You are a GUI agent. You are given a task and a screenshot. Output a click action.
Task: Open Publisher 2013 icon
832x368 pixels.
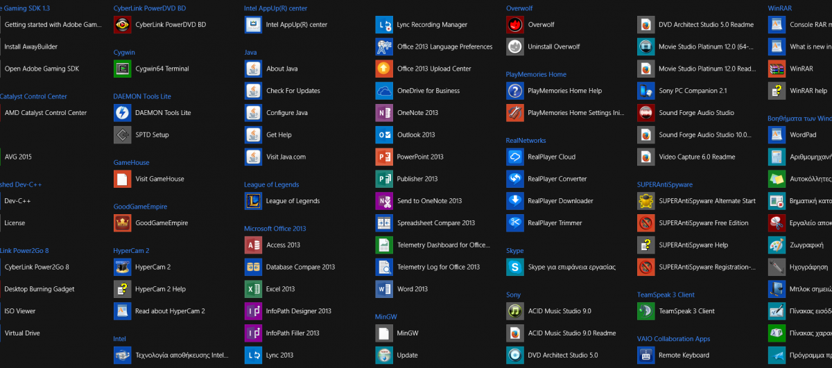(x=384, y=179)
